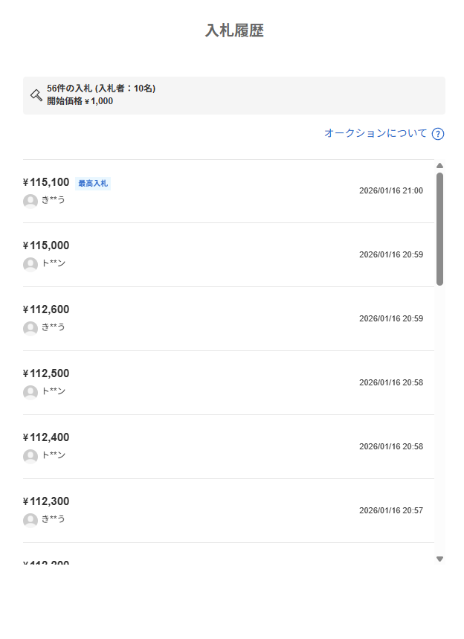Select the ¥115,100 bid amount
464x639 pixels.
point(46,182)
